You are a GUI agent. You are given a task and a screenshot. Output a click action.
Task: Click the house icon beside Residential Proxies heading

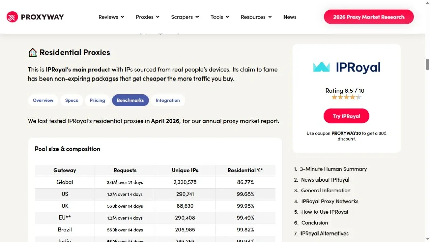[x=32, y=52]
